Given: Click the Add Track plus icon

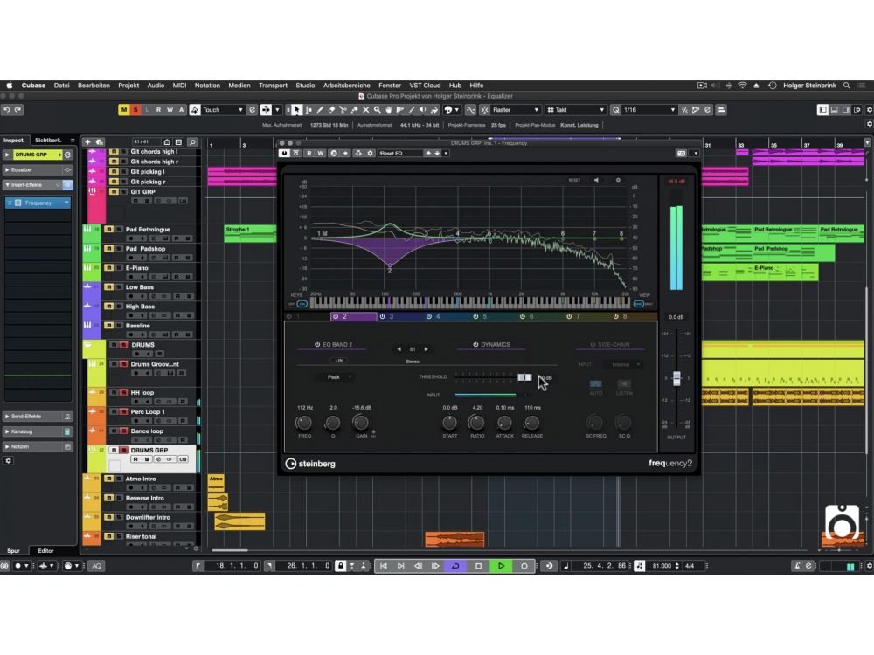Looking at the screenshot, I should pos(87,142).
